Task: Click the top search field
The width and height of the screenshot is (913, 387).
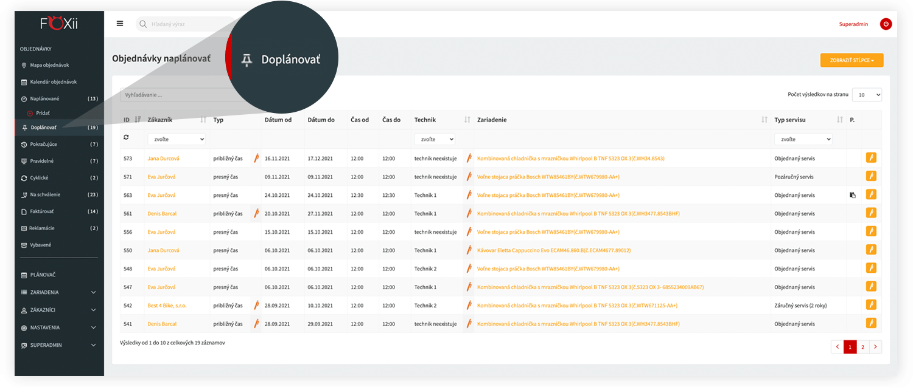Action: (x=189, y=24)
